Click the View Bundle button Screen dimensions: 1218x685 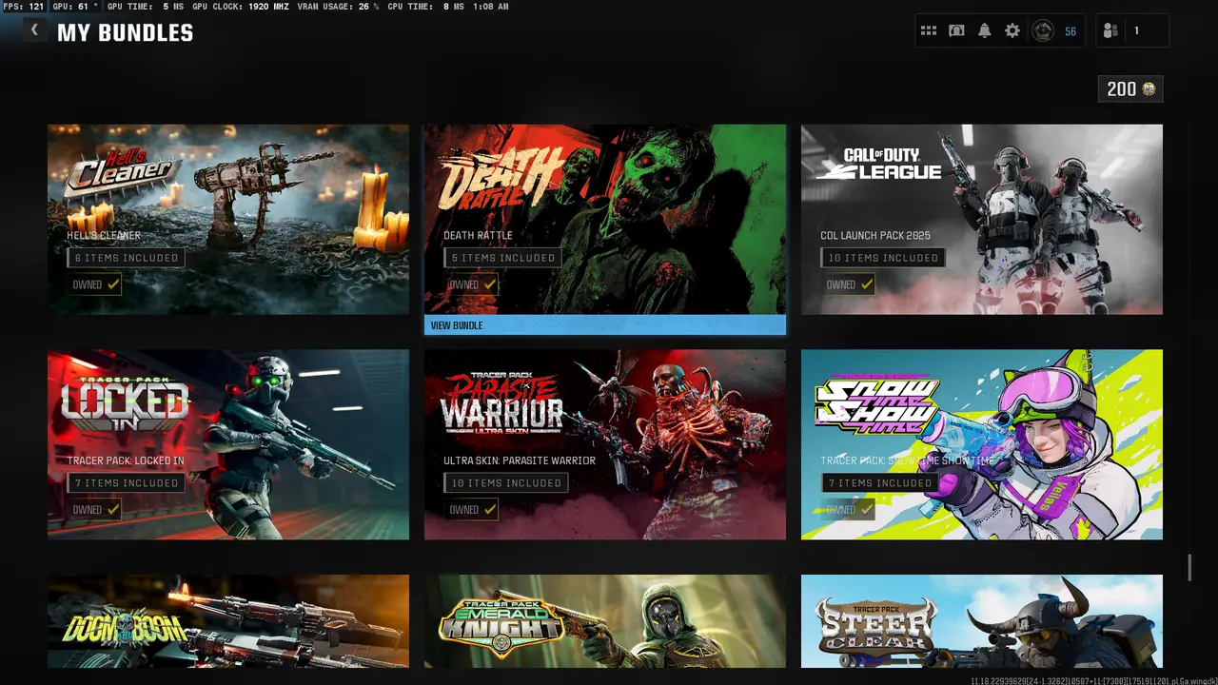604,325
